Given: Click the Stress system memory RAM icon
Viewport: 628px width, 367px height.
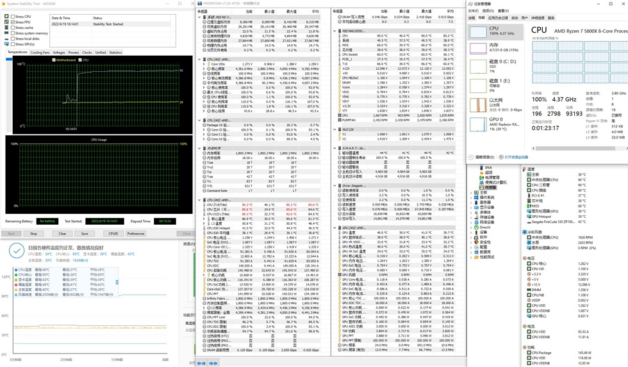Looking at the screenshot, I should (6, 33).
